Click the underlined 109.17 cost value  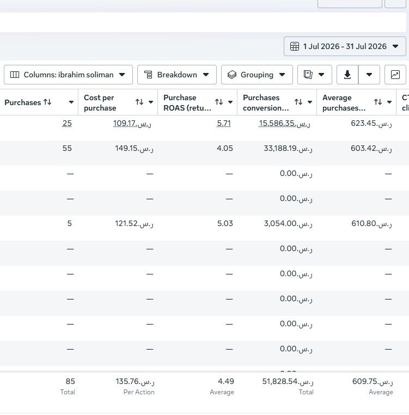click(132, 123)
